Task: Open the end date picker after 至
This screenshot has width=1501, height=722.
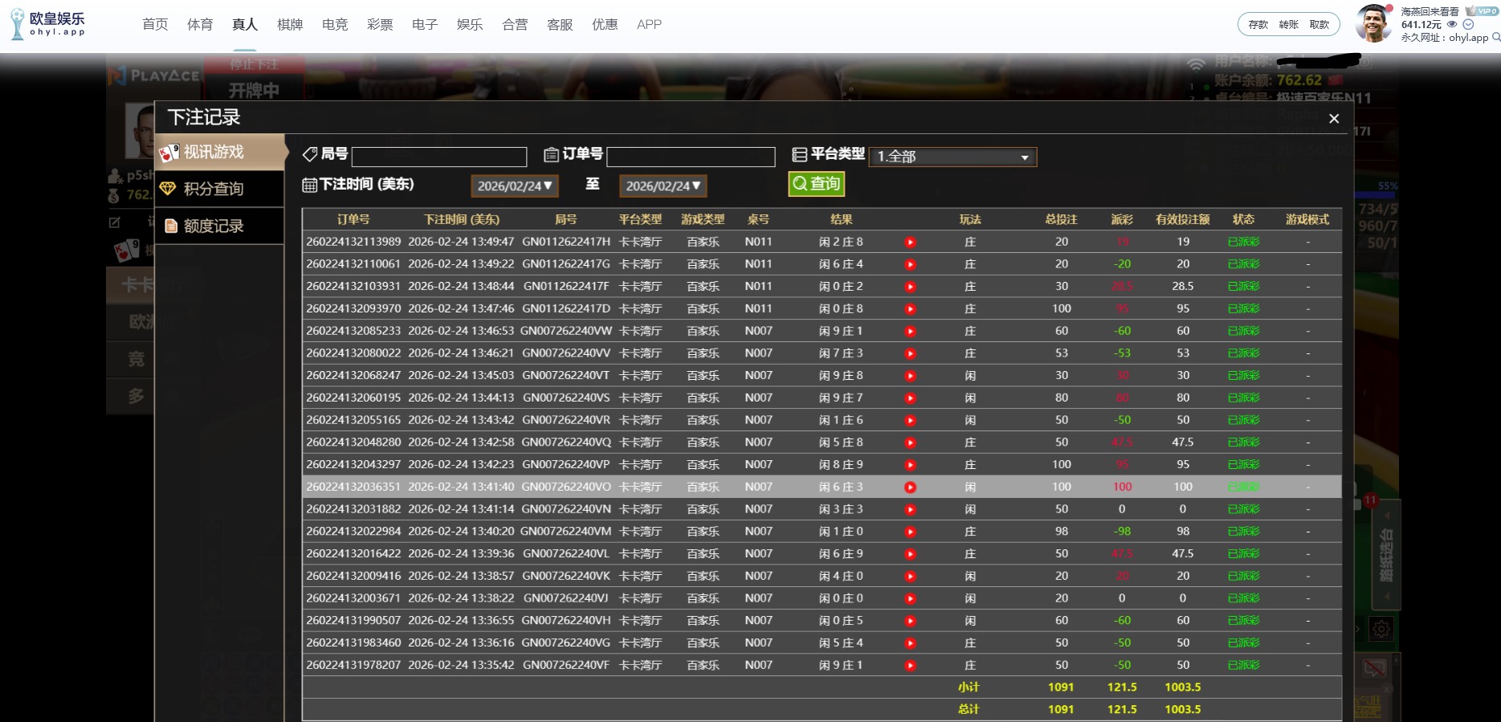Action: [x=663, y=186]
